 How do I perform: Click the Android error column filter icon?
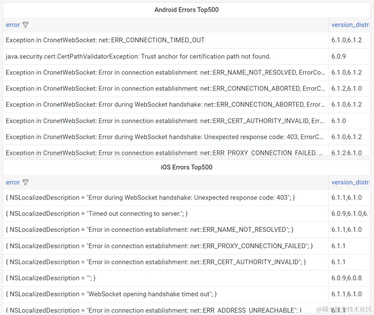tap(26, 25)
